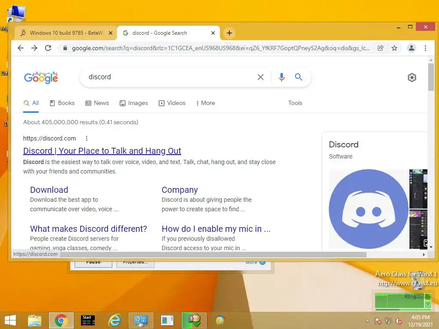Open What makes Discord different link

(x=88, y=229)
